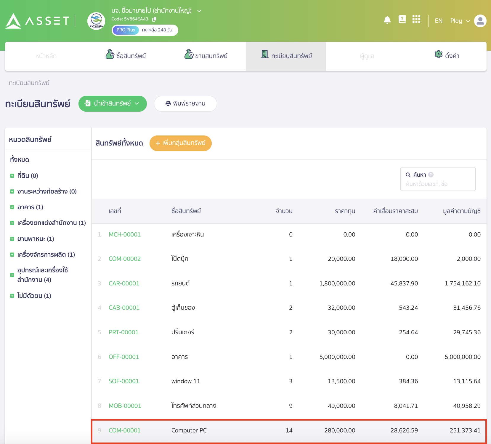
Task: Expand the ที่ดิน (0) category
Action: coord(12,176)
